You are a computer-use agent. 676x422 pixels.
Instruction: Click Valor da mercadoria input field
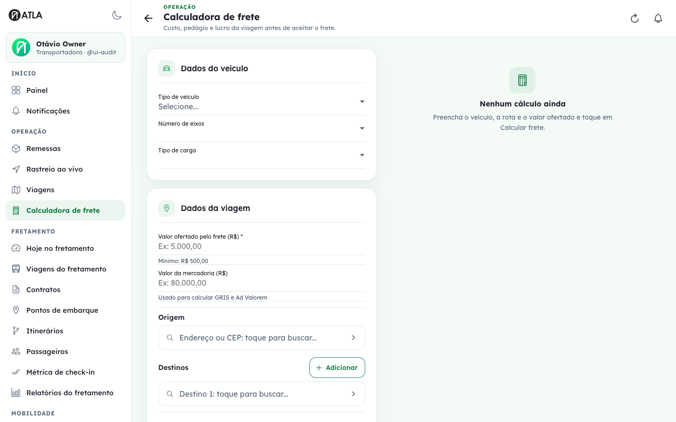(x=261, y=279)
